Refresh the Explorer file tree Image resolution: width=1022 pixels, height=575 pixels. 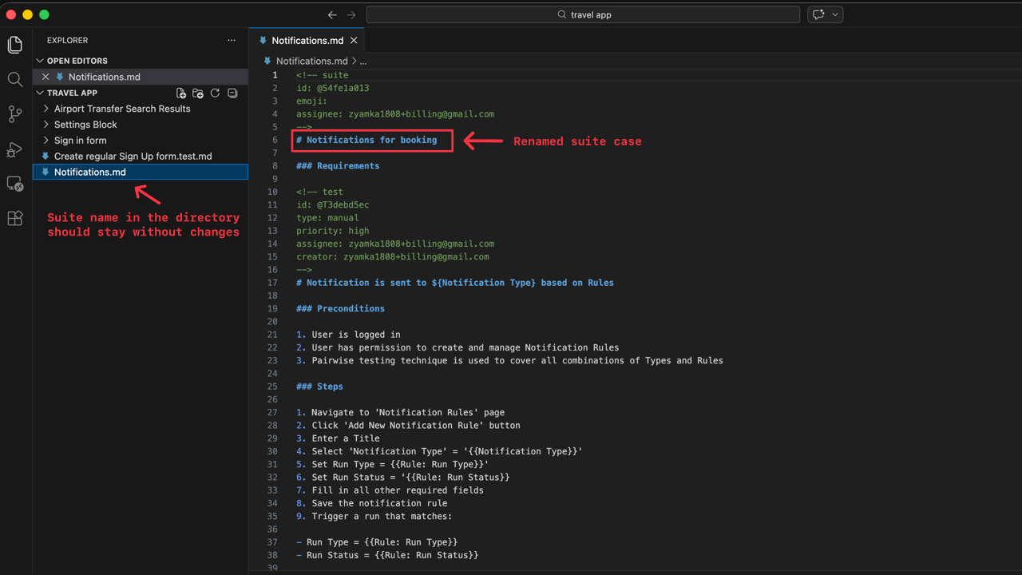pyautogui.click(x=215, y=93)
